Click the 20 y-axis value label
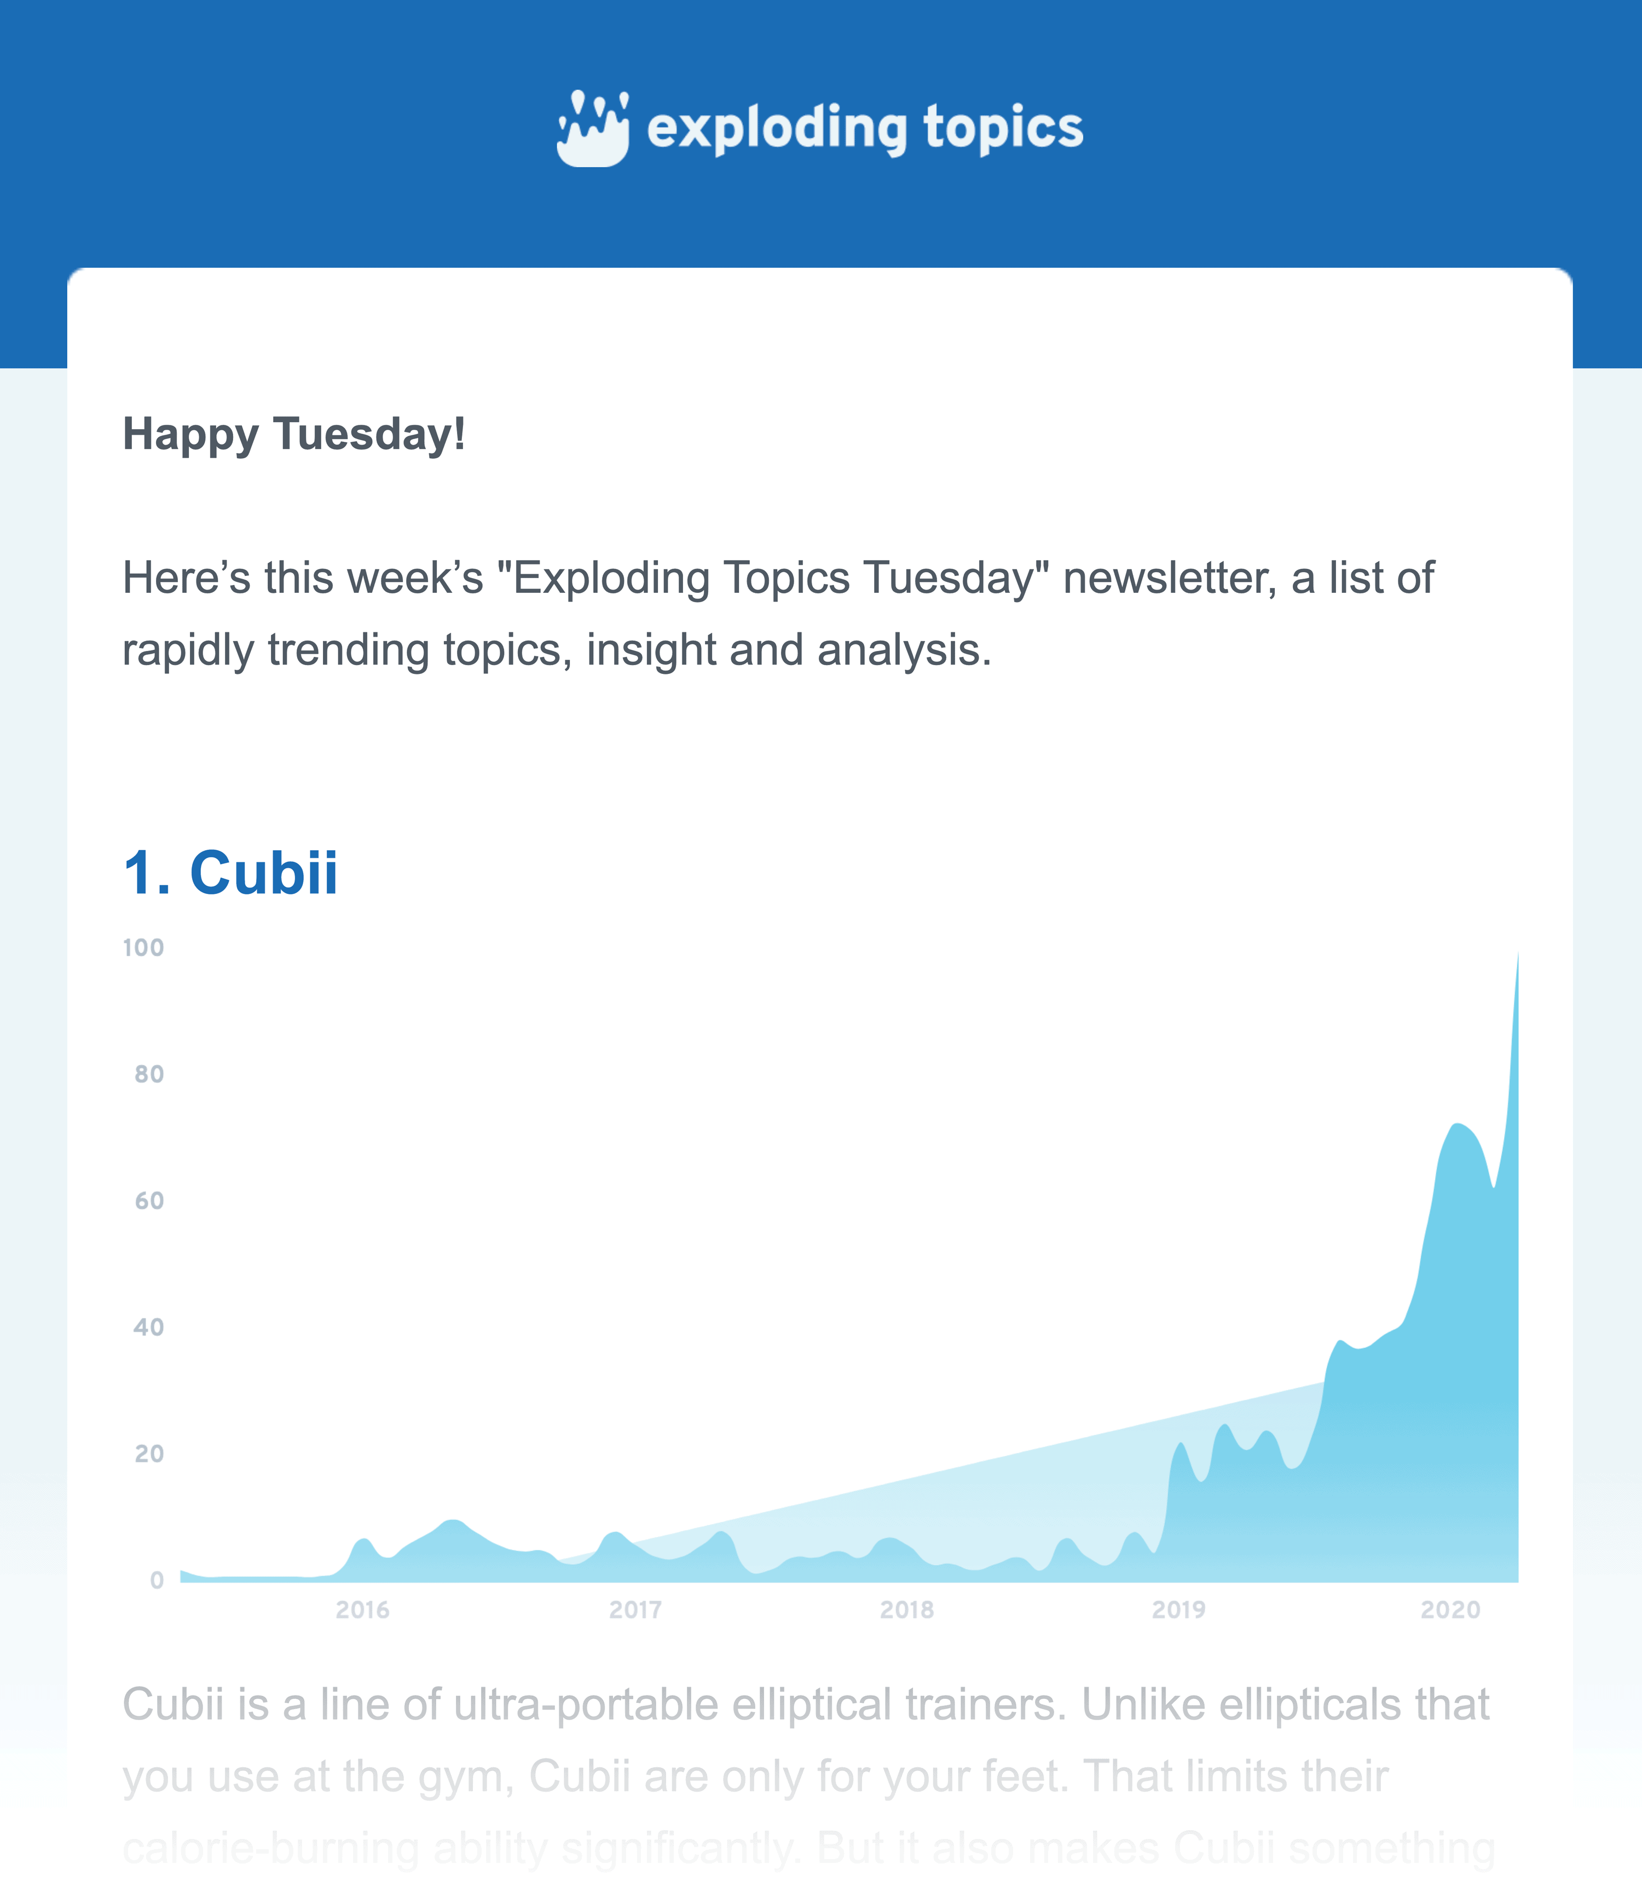This screenshot has height=1898, width=1642. pyautogui.click(x=149, y=1453)
